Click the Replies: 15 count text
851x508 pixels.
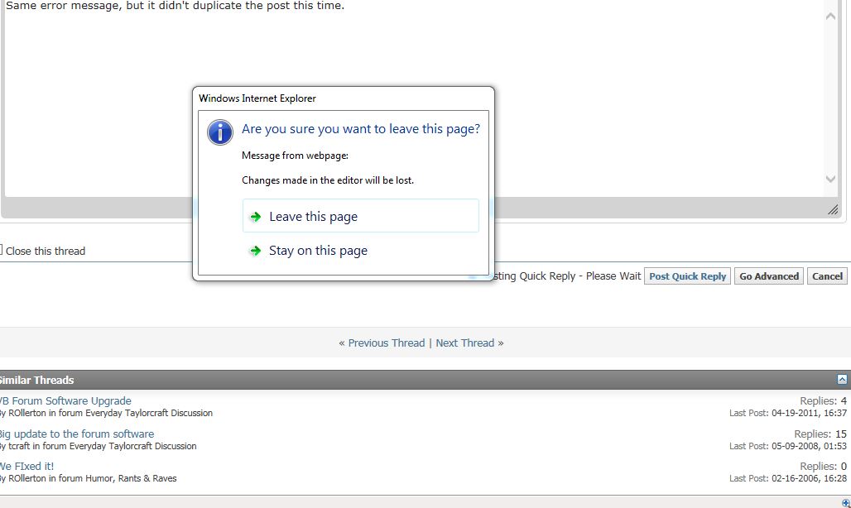pos(820,434)
